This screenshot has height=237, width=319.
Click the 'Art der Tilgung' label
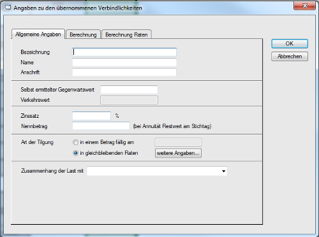37,142
